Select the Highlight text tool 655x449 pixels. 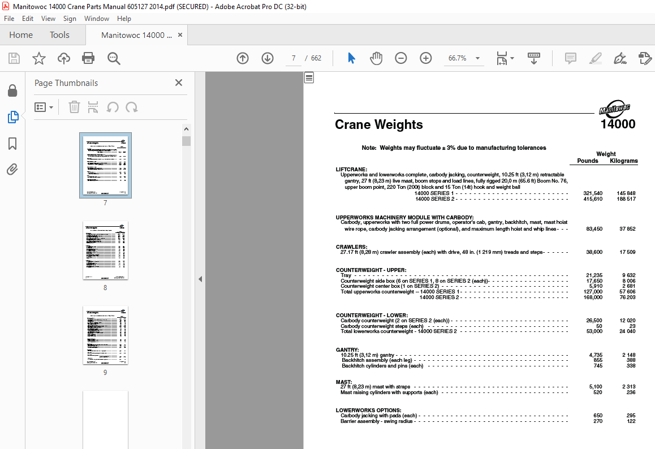(x=595, y=58)
